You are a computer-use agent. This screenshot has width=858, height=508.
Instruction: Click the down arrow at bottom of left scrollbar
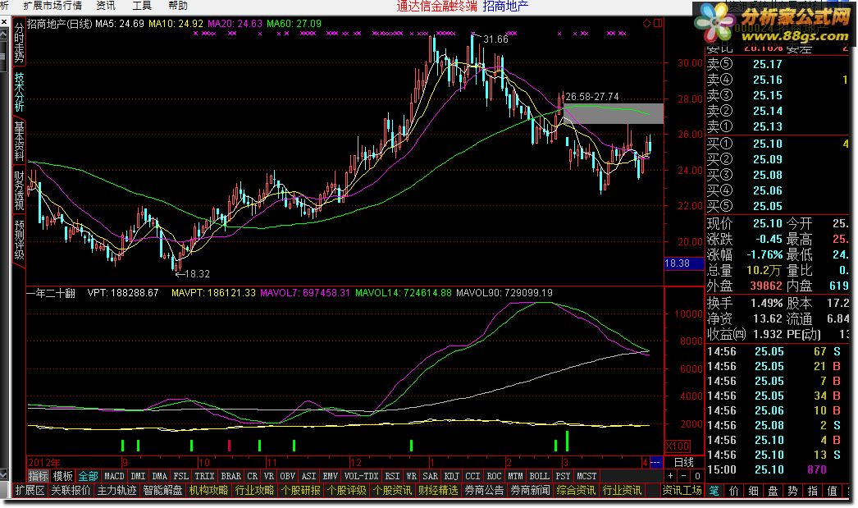click(4, 474)
